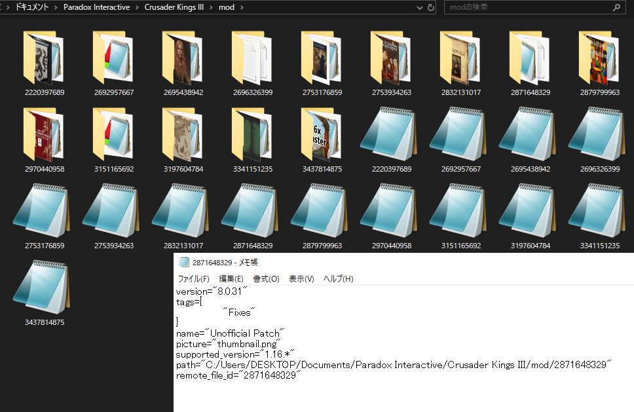Click the path= line in Notepad
634x412 pixels.
[394, 365]
